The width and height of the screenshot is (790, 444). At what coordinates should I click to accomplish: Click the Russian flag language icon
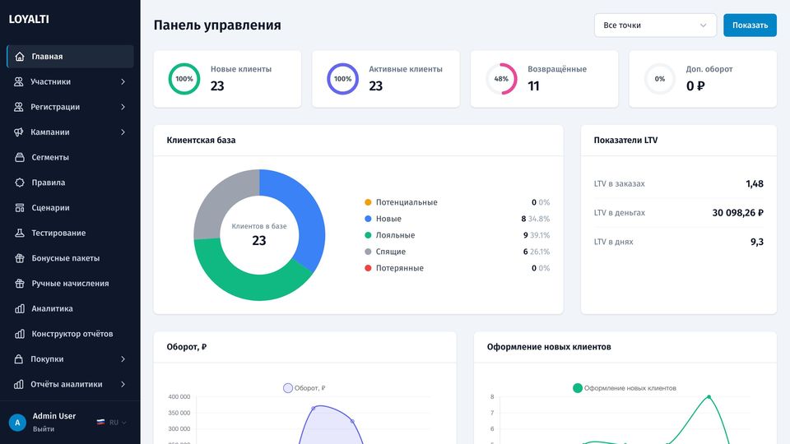click(x=100, y=422)
